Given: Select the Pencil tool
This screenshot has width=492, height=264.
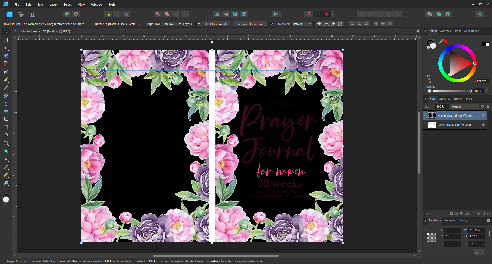Looking at the screenshot, I should [x=6, y=80].
